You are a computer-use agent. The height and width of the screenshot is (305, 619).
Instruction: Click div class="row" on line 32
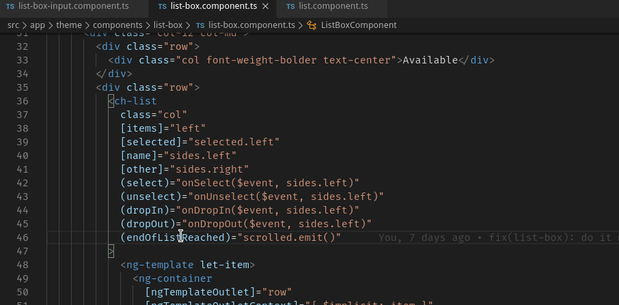[148, 46]
